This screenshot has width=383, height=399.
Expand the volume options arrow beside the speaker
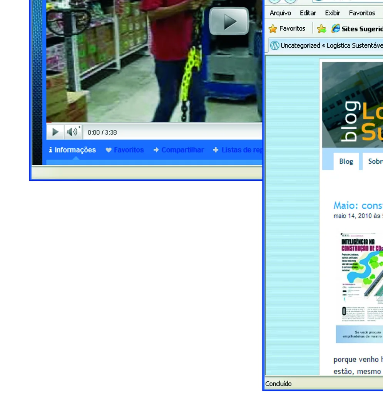click(80, 127)
